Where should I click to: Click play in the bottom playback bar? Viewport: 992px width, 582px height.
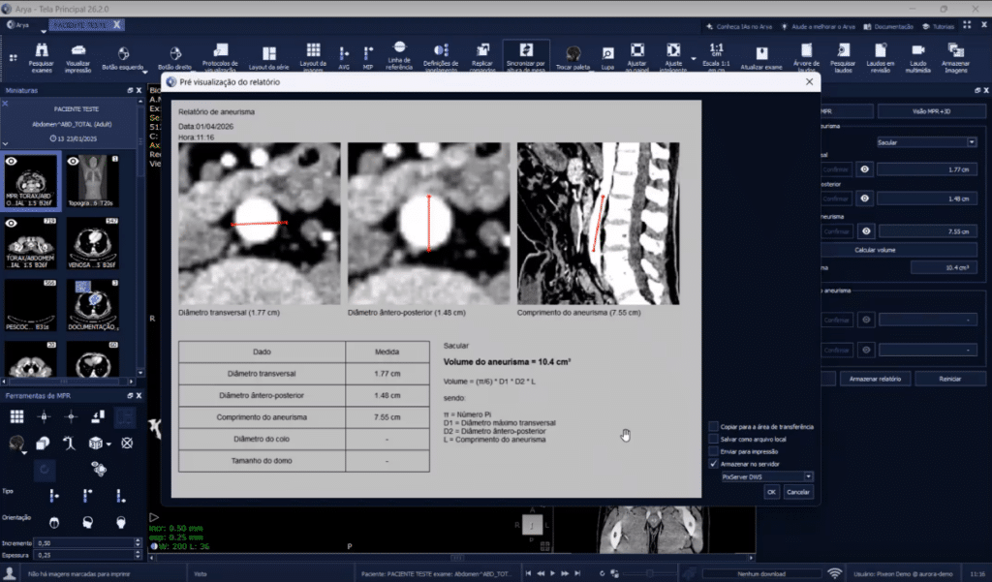coord(552,573)
